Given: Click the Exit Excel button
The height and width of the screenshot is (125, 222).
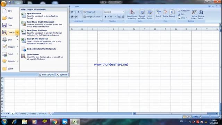Looking at the screenshot, I should coord(62,75).
